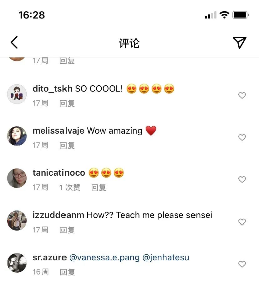Reply to tanicatinoco's comment
The height and width of the screenshot is (282, 259).
point(99,188)
